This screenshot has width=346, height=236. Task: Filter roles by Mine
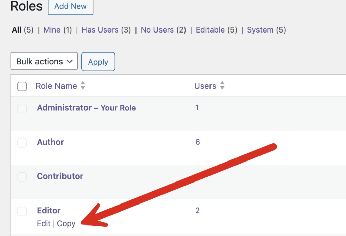[52, 30]
